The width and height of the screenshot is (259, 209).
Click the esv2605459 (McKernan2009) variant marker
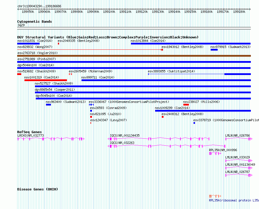(x=70, y=74)
